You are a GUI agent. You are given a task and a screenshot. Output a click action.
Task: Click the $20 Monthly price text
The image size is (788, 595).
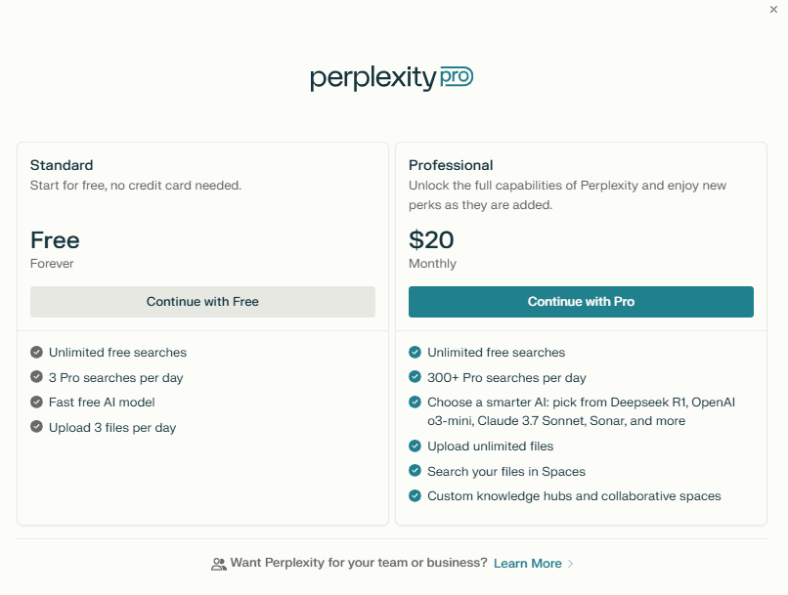click(x=432, y=241)
